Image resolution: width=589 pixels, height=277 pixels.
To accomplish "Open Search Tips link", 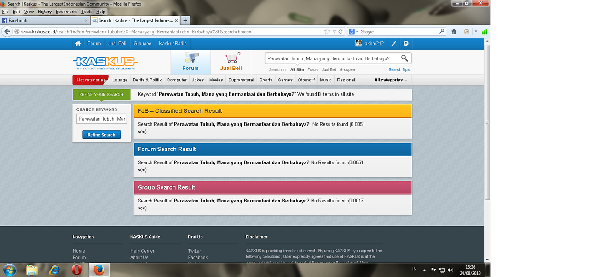I will (x=399, y=70).
